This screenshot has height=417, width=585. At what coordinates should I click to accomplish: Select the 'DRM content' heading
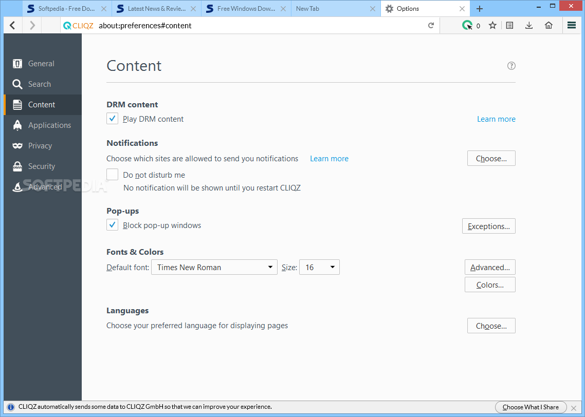[132, 105]
